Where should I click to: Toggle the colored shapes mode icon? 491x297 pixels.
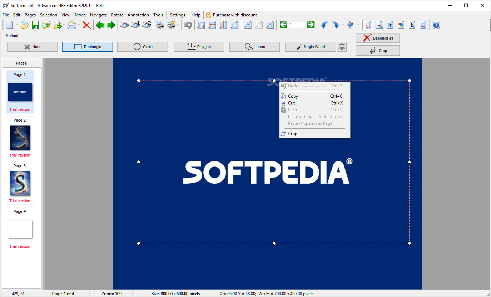[401, 25]
